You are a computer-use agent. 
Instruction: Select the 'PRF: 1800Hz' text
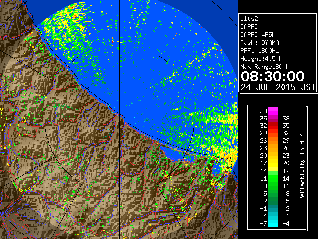click(x=260, y=51)
